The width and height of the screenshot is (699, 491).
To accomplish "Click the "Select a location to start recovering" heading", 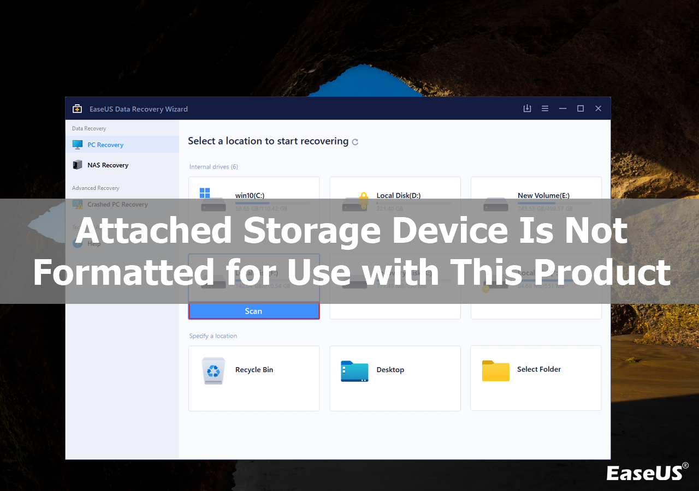I will point(268,141).
